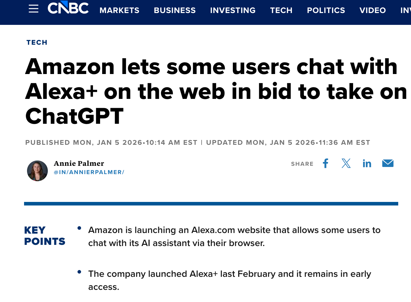The width and height of the screenshot is (411, 302).
Task: Go to the Business nav section
Action: click(x=175, y=10)
